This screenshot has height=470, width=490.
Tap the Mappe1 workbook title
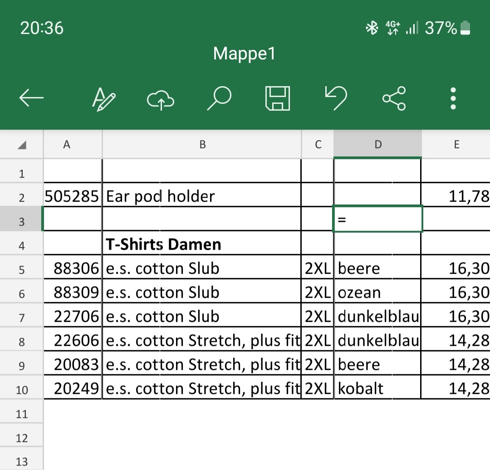point(244,54)
